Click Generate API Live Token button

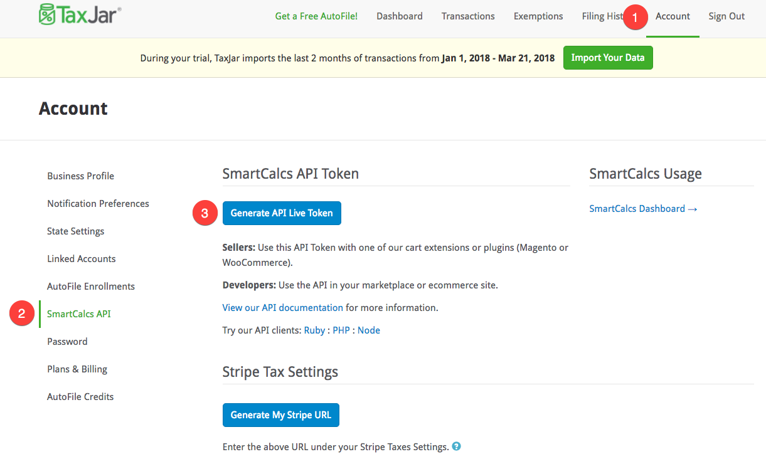282,213
